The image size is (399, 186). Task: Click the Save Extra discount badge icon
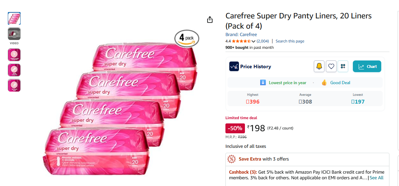coord(231,159)
